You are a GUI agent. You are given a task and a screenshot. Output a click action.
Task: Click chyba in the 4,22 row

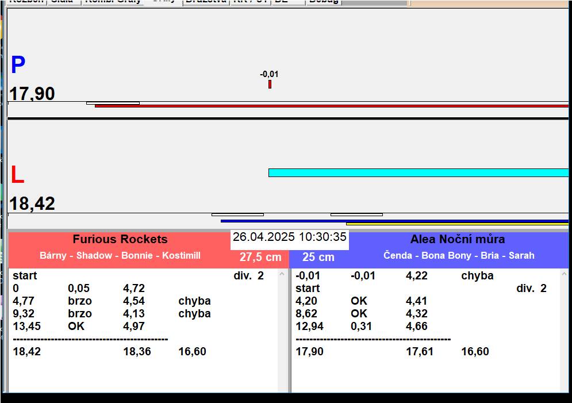(x=477, y=276)
